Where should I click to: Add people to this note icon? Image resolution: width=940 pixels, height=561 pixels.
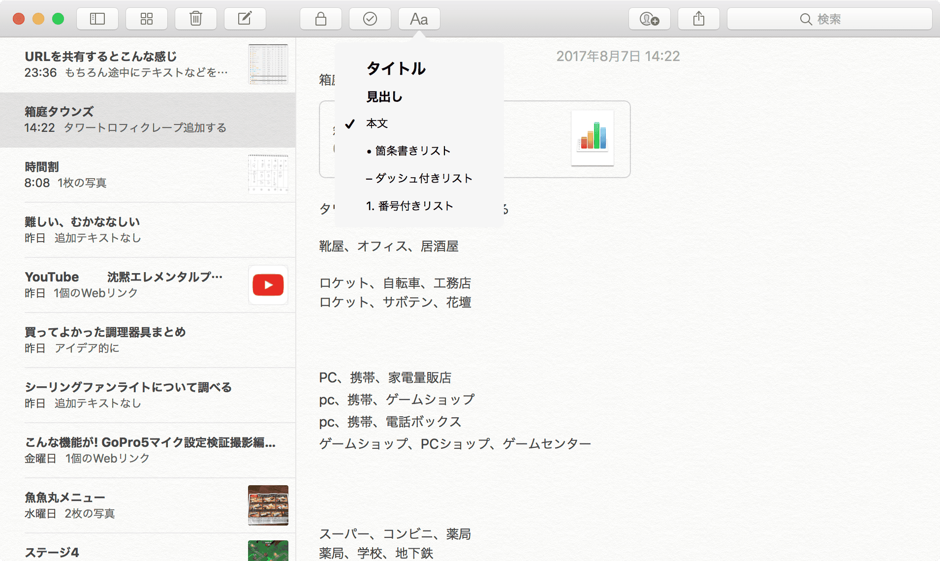pyautogui.click(x=649, y=19)
